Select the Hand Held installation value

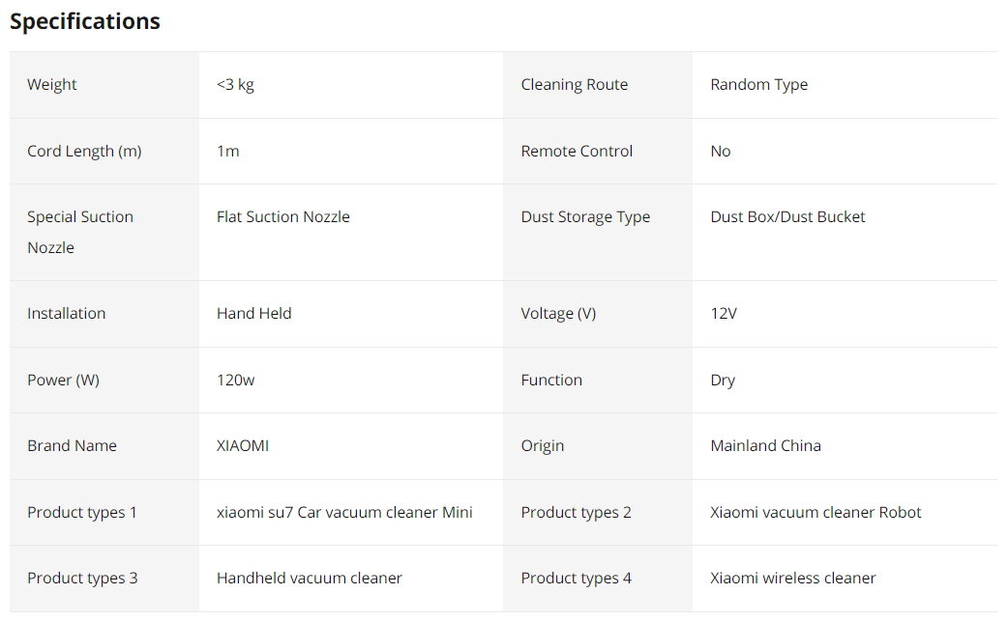point(253,313)
